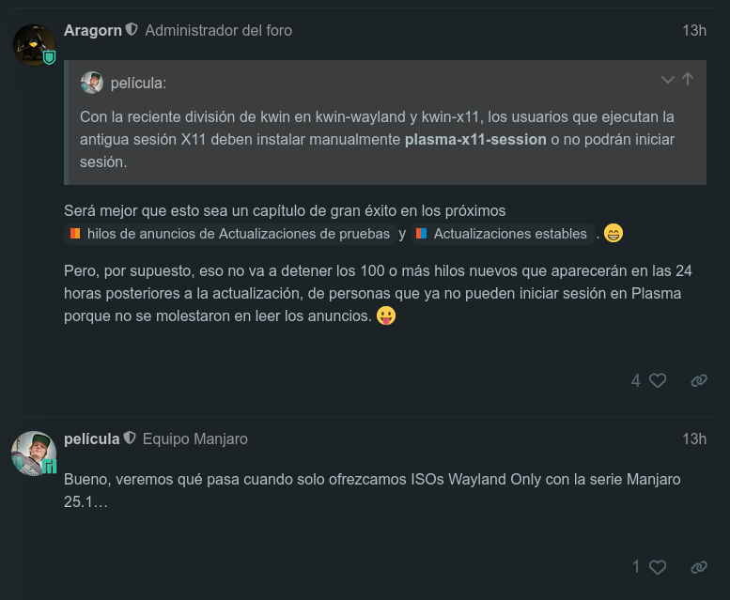
Task: Open Aragorn's 13h post timestamp
Action: 694,31
